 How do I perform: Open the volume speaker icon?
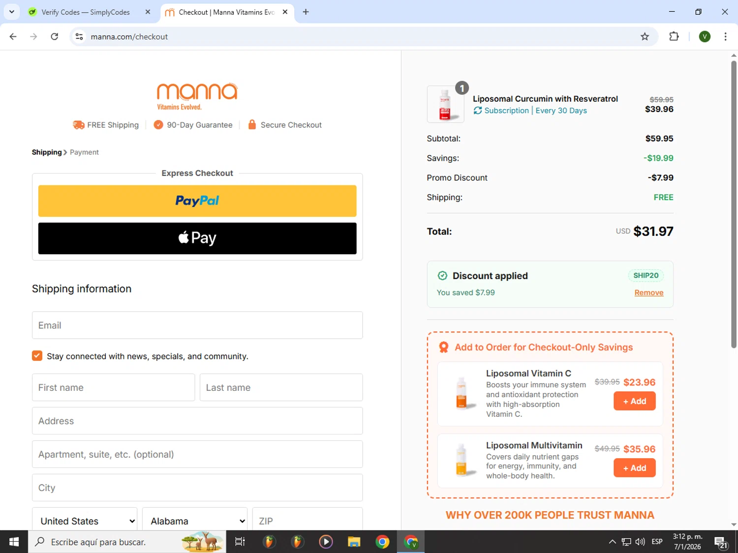tap(640, 542)
